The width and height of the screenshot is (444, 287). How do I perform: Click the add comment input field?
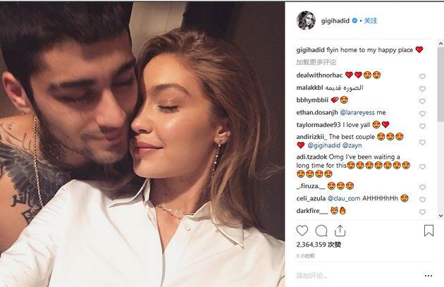(358, 276)
